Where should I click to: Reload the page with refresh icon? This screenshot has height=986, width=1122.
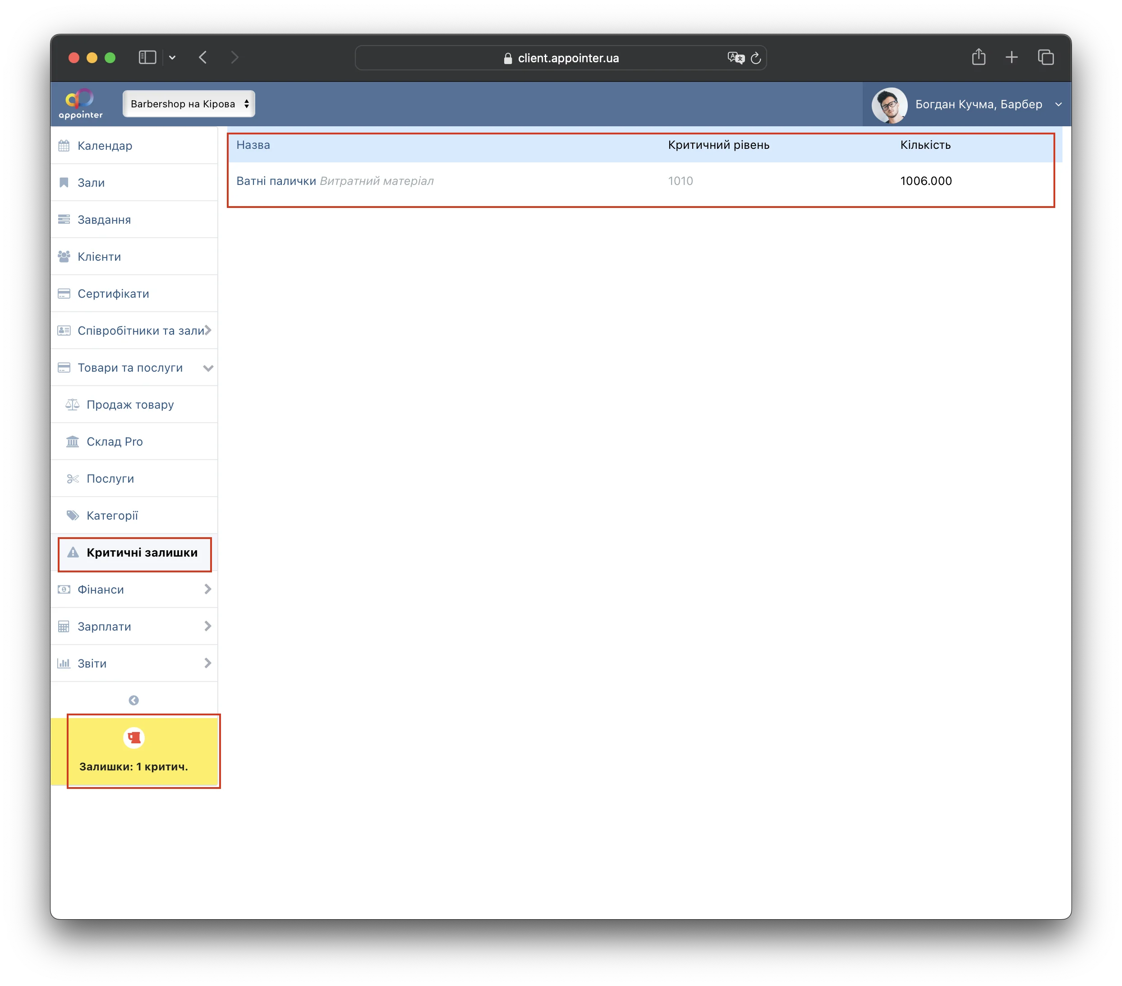(756, 58)
